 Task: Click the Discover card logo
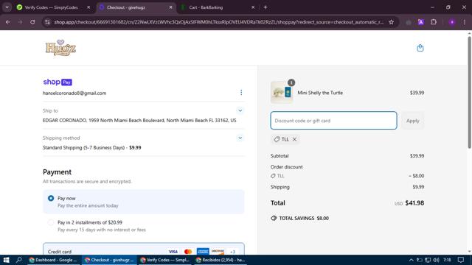coord(218,252)
